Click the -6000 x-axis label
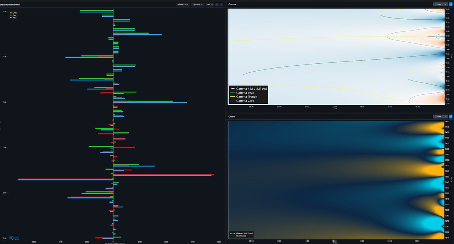This screenshot has height=244, width=454. tap(34, 242)
